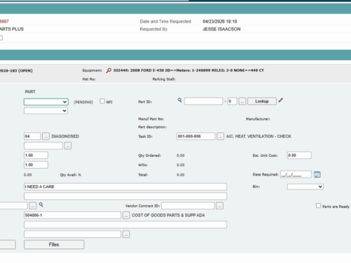Click the COST OF GOODS PARTS & SUPP ADA text
The width and height of the screenshot is (351, 263).
[x=169, y=215]
